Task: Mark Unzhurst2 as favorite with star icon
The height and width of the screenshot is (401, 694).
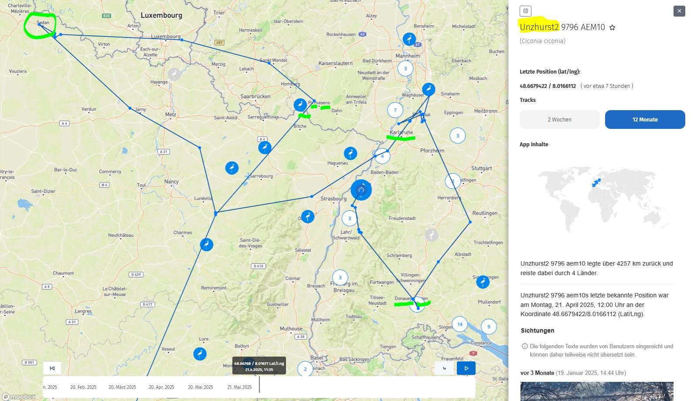Action: pyautogui.click(x=612, y=27)
